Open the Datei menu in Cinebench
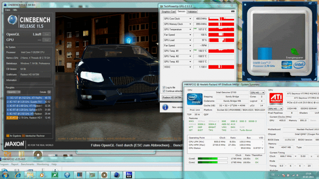The height and width of the screenshot is (179, 319). (x=8, y=10)
